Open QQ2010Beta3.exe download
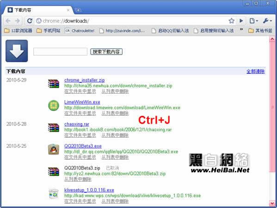The height and width of the screenshot is (208, 277). click(x=83, y=146)
